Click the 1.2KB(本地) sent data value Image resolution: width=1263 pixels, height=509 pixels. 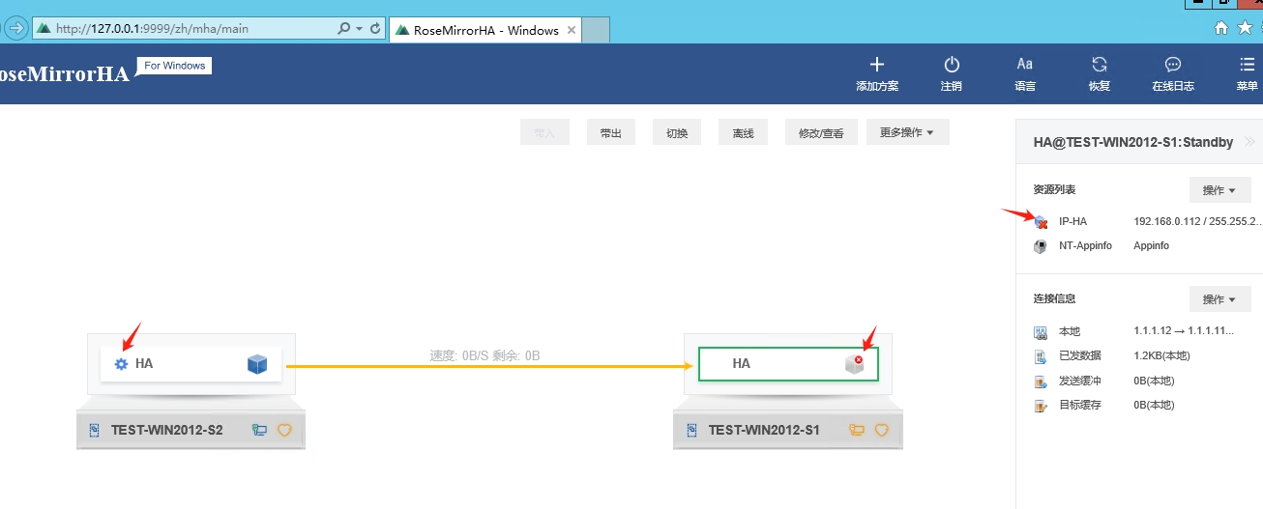tap(1161, 356)
